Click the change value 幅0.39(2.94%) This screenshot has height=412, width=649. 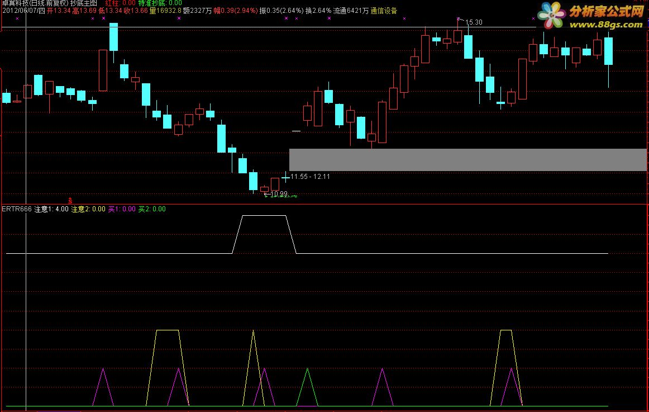[x=236, y=11]
